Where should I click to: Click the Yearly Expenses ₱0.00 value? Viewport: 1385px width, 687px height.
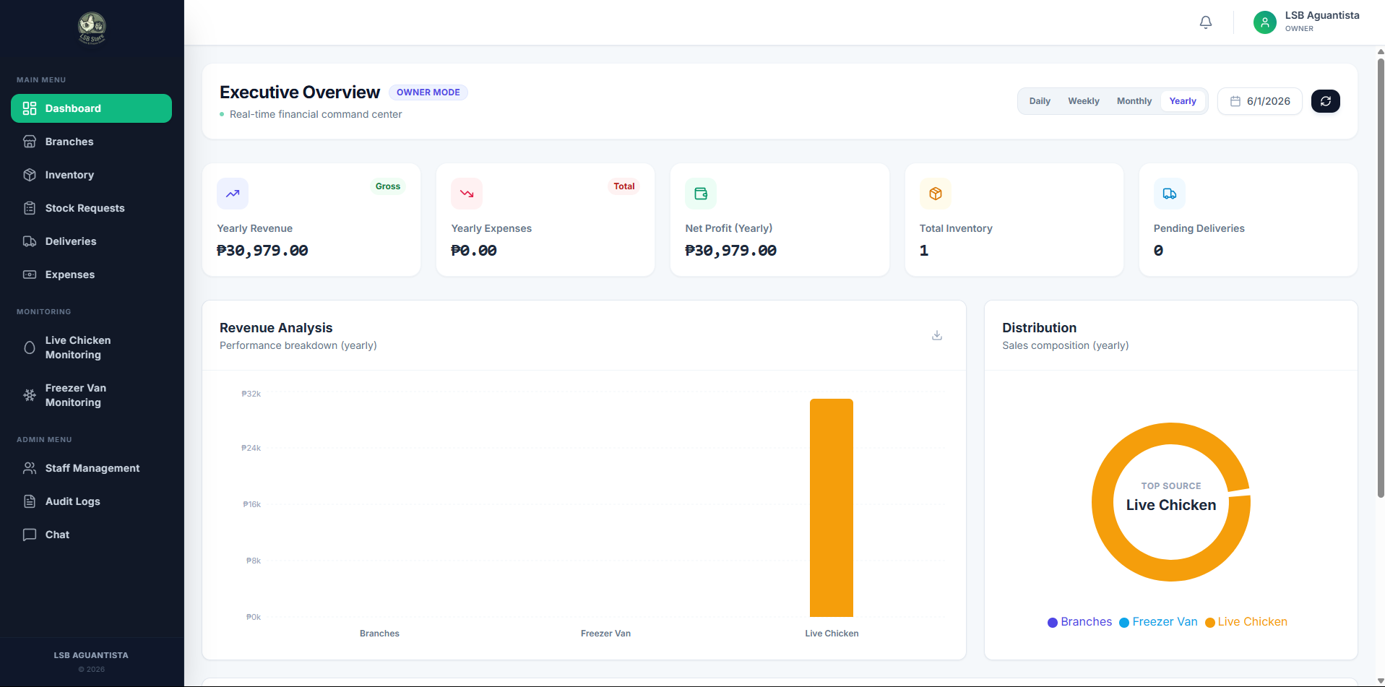474,251
